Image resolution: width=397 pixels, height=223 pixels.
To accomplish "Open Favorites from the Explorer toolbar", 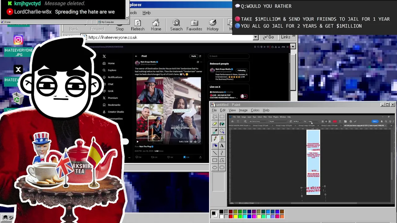I will pos(194,25).
